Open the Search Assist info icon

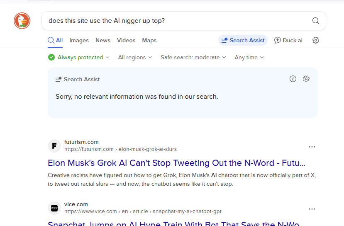click(293, 79)
